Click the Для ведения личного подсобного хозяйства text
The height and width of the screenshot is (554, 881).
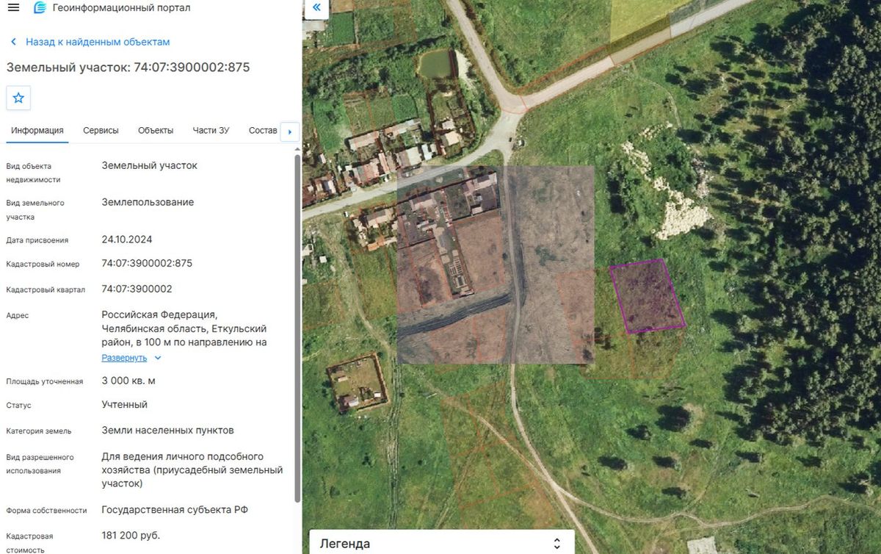tap(192, 470)
